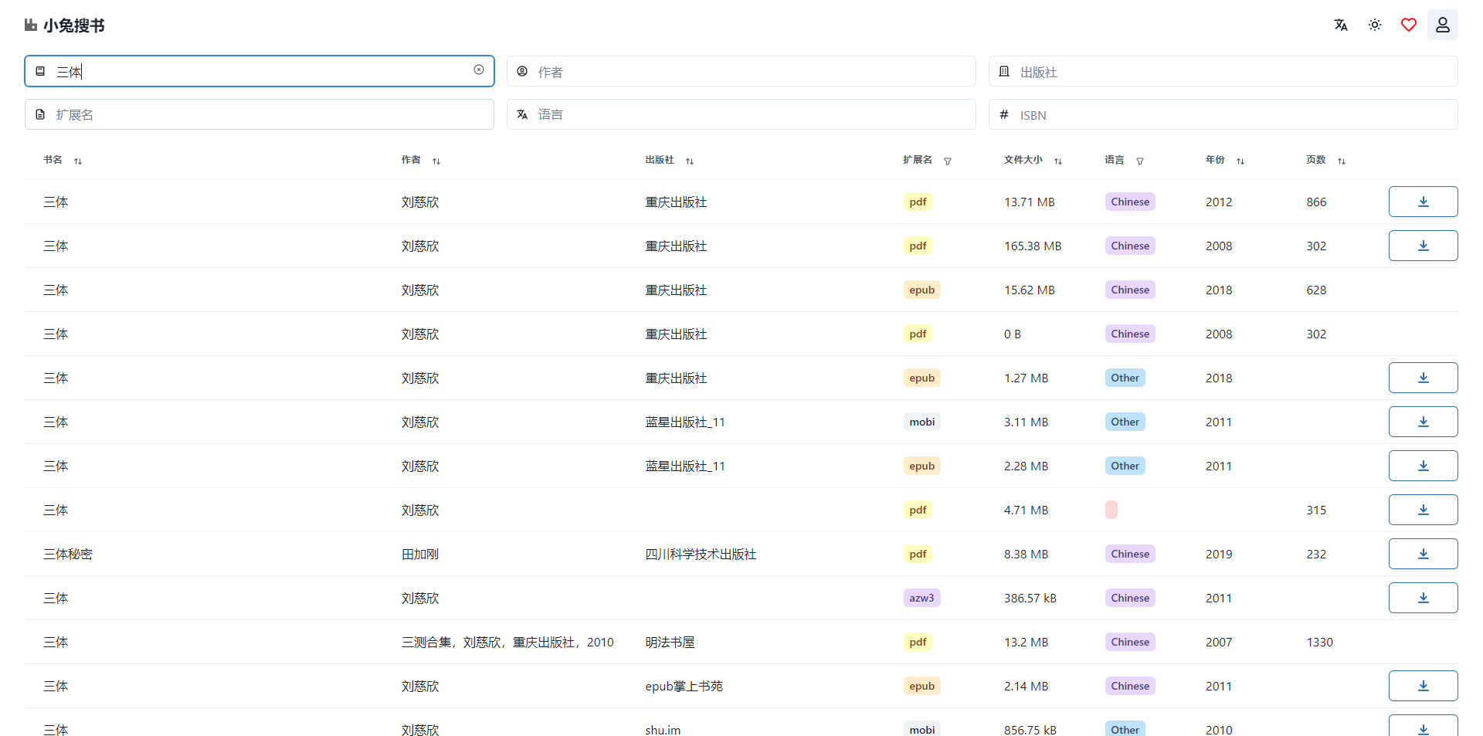The height and width of the screenshot is (736, 1483).
Task: Click the 出版社 publisher search field
Action: tap(1223, 72)
